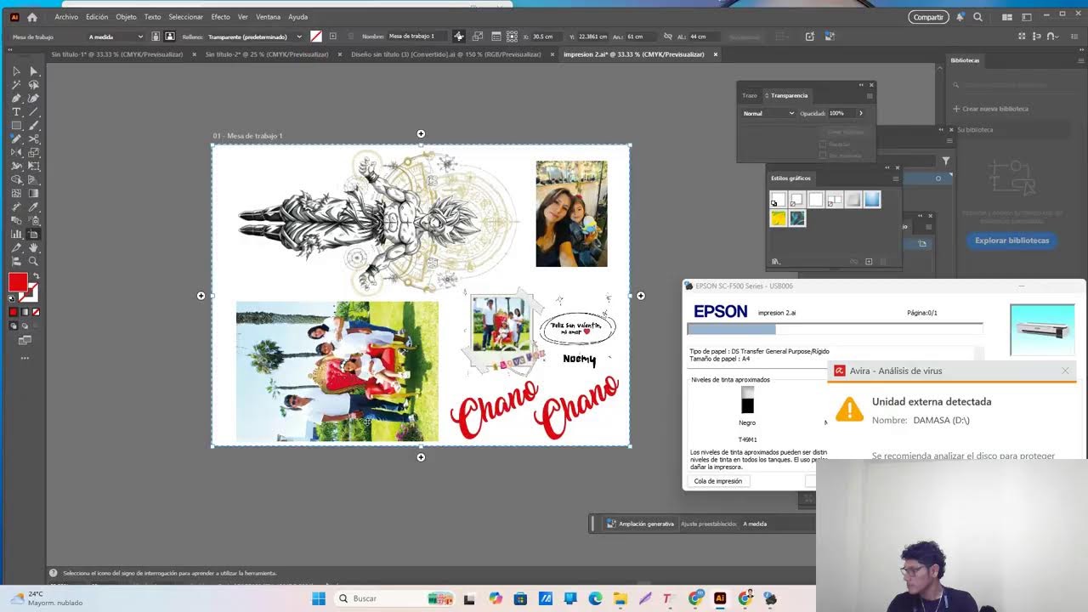
Task: Click the Compartir button
Action: click(x=929, y=17)
